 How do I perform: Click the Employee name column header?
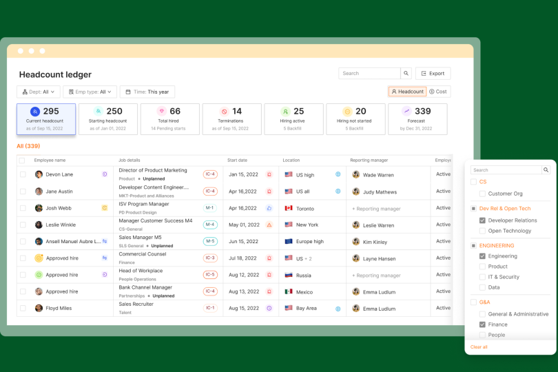(50, 161)
